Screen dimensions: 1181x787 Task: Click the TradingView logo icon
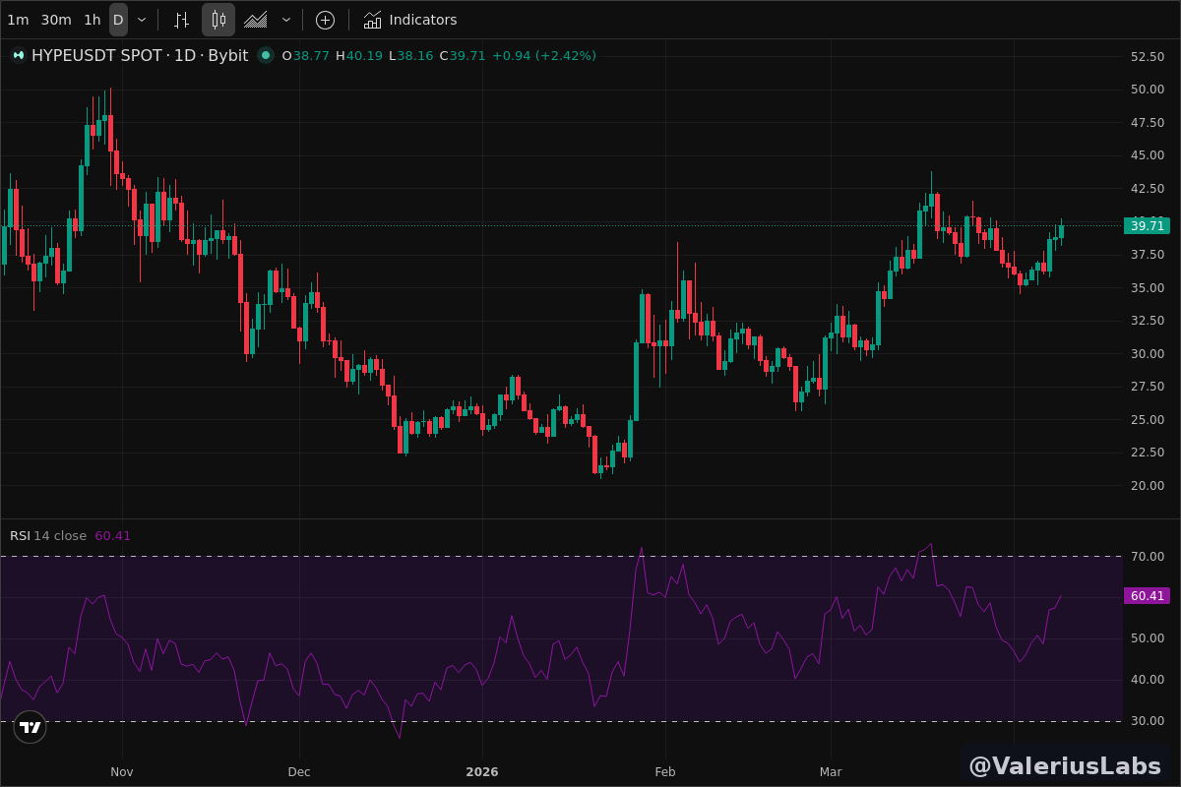[31, 728]
